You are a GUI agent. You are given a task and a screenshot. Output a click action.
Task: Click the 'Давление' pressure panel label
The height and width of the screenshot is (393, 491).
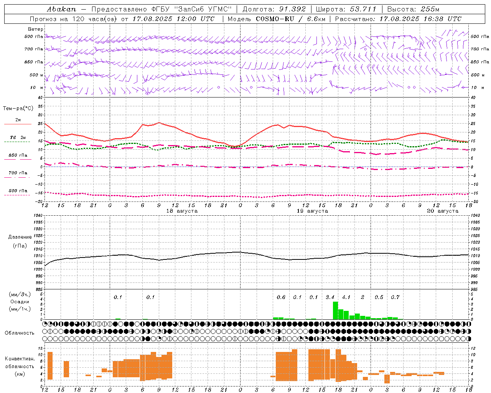(x=20, y=237)
